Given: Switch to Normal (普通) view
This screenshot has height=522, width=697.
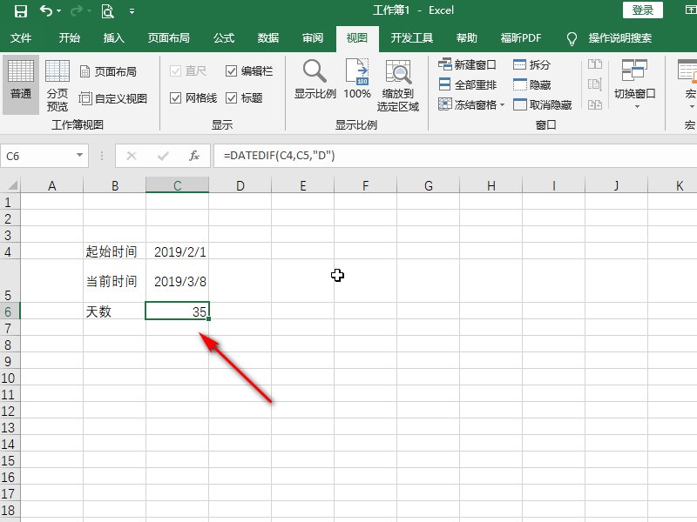Looking at the screenshot, I should (20, 84).
